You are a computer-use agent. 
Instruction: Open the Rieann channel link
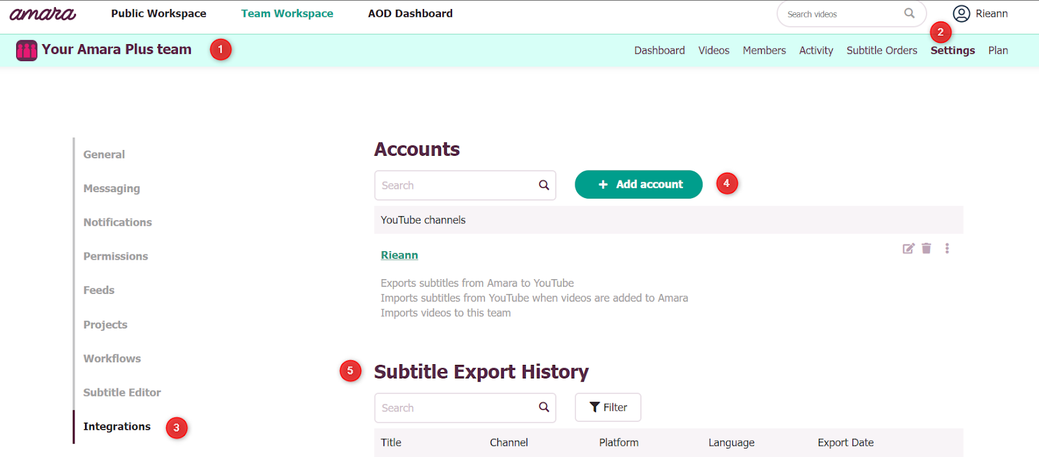tap(399, 255)
